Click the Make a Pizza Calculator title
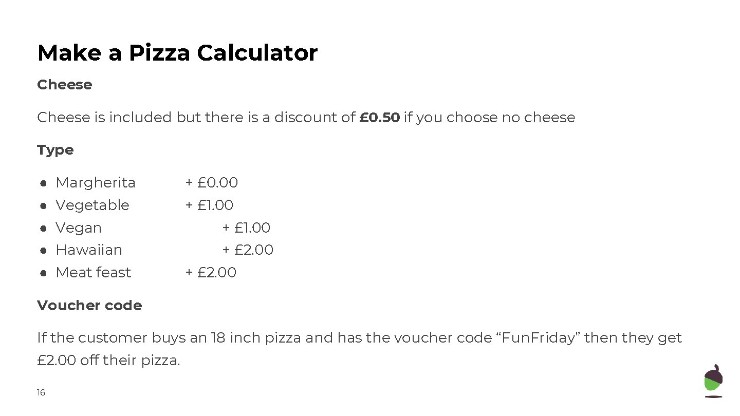The height and width of the screenshot is (416, 740). click(177, 53)
